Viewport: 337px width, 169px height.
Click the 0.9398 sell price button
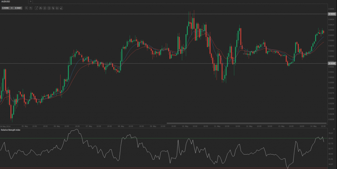(x=6, y=8)
